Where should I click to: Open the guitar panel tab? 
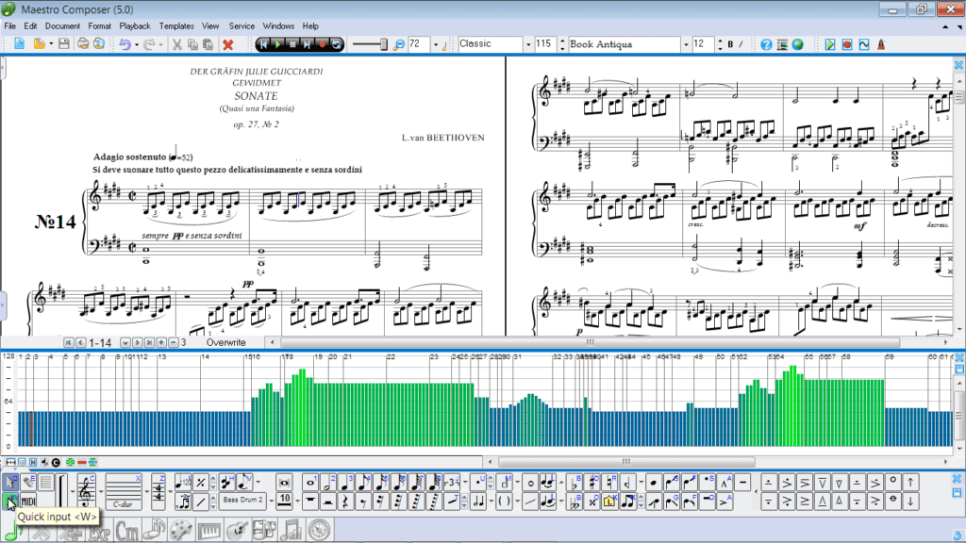pos(237,531)
